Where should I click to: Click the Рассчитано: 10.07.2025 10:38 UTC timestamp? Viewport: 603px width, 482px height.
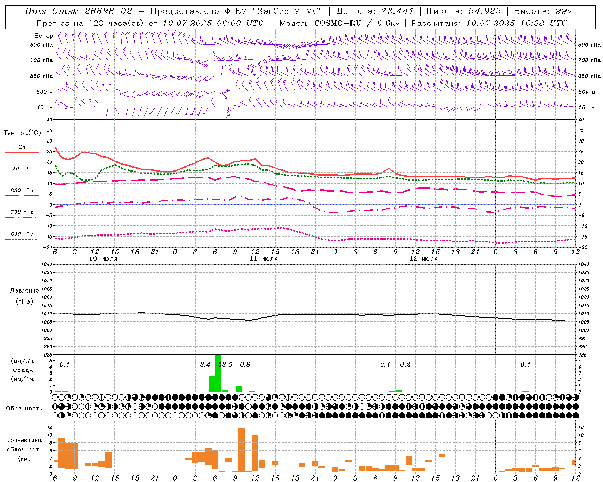coord(489,23)
